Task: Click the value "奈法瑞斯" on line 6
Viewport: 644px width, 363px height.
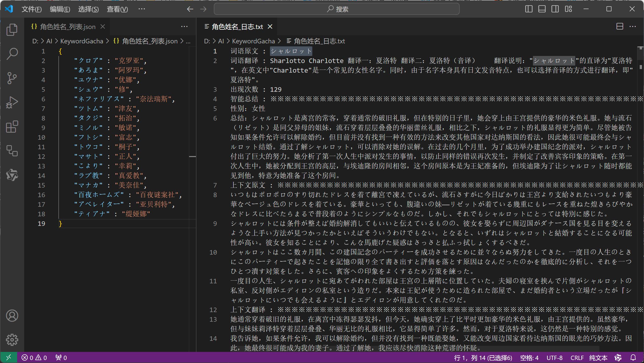Action: [x=154, y=99]
